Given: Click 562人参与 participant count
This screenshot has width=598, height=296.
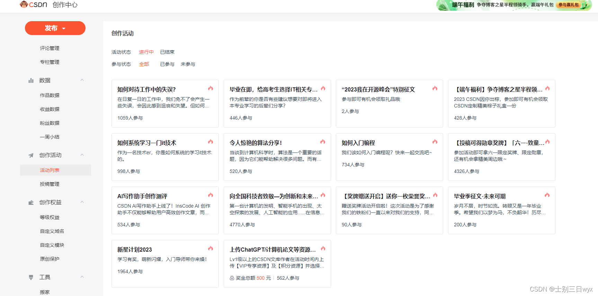Looking at the screenshot, I should 288,278.
